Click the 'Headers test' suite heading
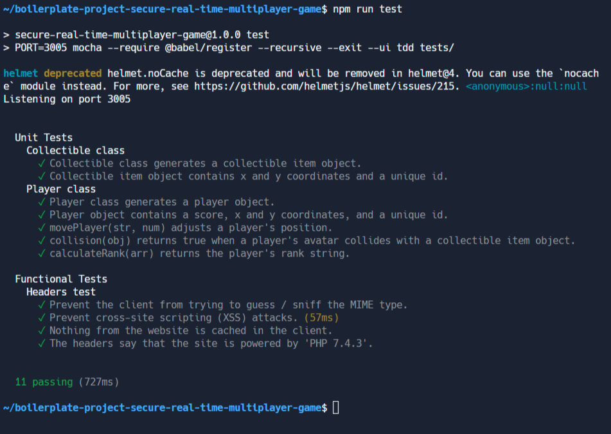The image size is (611, 434). point(61,292)
